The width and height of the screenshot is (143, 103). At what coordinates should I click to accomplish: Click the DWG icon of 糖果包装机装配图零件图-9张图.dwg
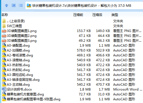click(x=4, y=99)
